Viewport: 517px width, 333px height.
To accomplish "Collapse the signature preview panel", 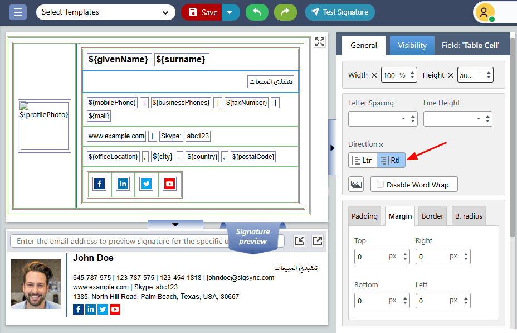I will [x=175, y=224].
